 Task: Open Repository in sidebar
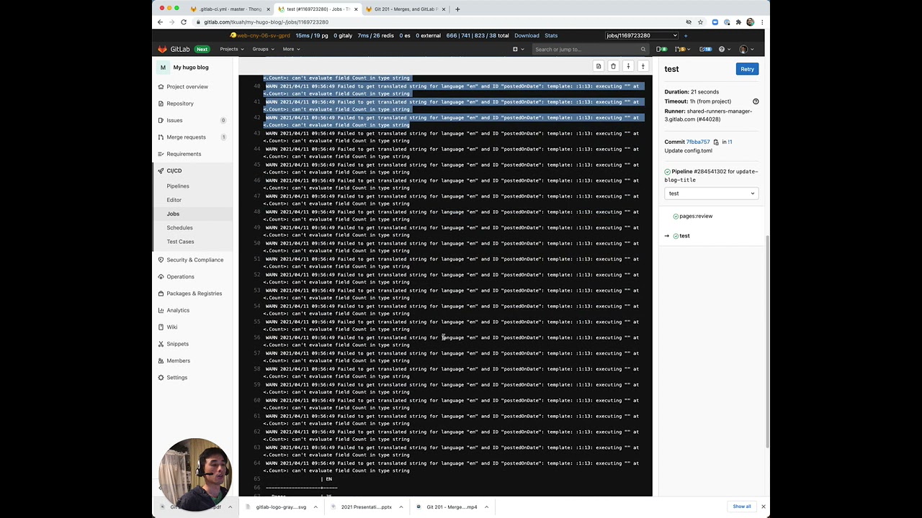click(180, 104)
